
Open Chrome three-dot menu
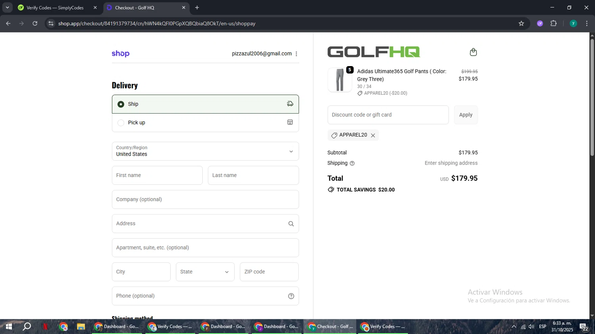[x=587, y=23]
